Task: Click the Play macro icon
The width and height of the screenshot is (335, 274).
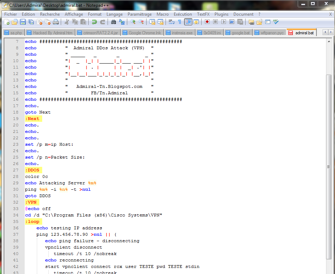Action: (x=224, y=22)
